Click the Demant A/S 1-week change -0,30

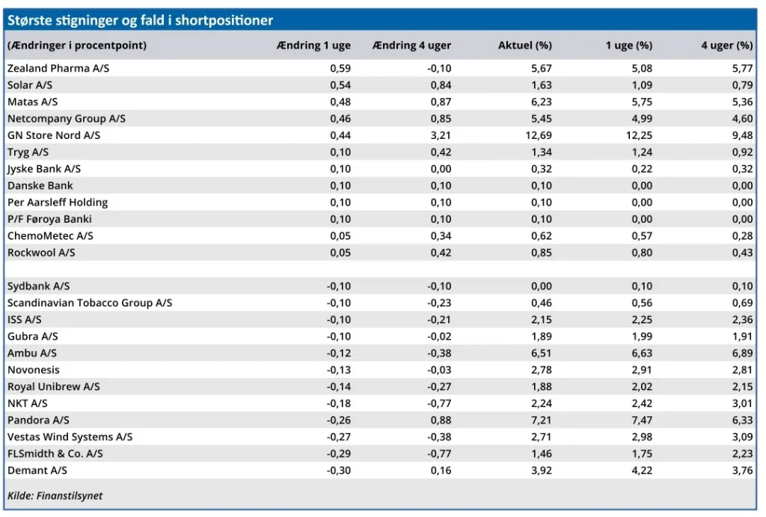pyautogui.click(x=338, y=470)
